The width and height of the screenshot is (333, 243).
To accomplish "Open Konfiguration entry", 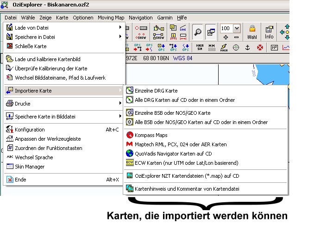I will pos(64,130).
